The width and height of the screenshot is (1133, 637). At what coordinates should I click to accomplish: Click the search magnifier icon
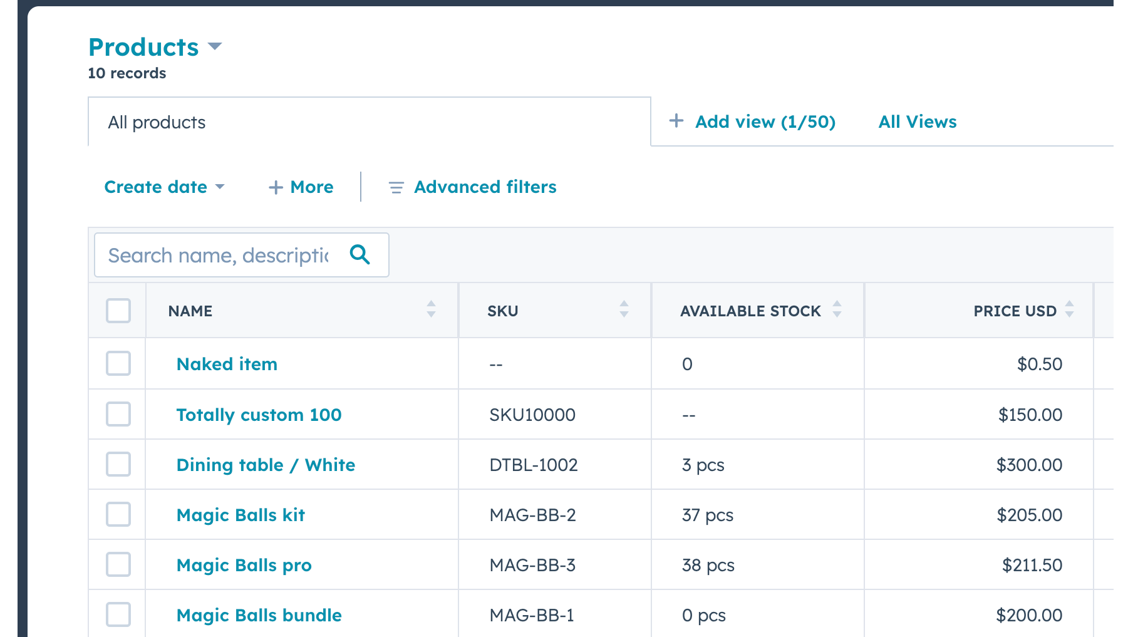coord(360,255)
